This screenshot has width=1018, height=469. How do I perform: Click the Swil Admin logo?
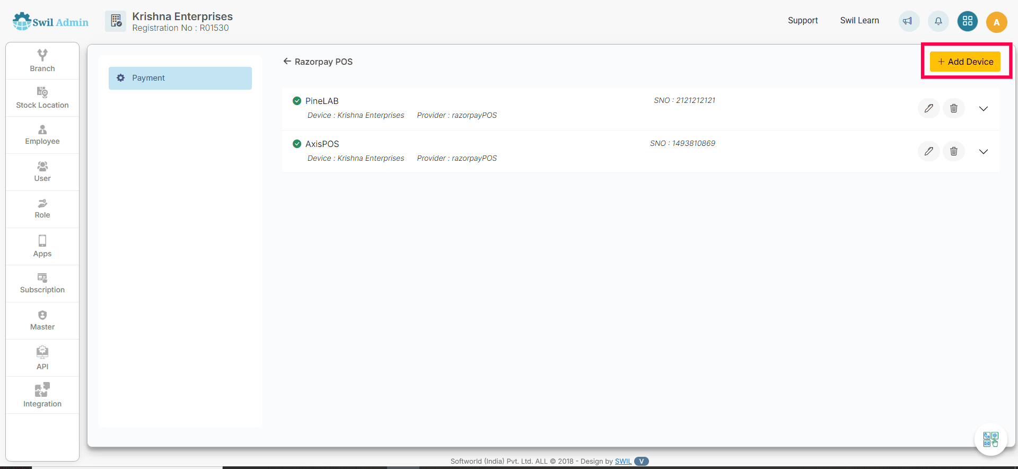[x=50, y=22]
